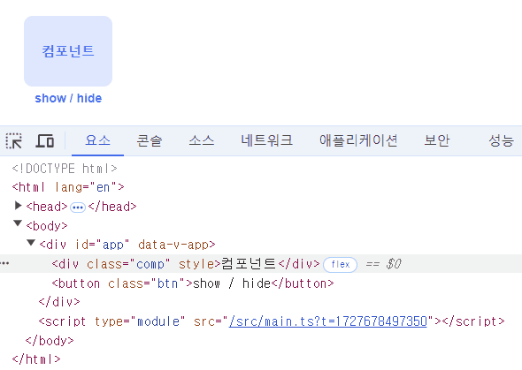Switch to the 요소 tab
The image size is (522, 370).
97,140
